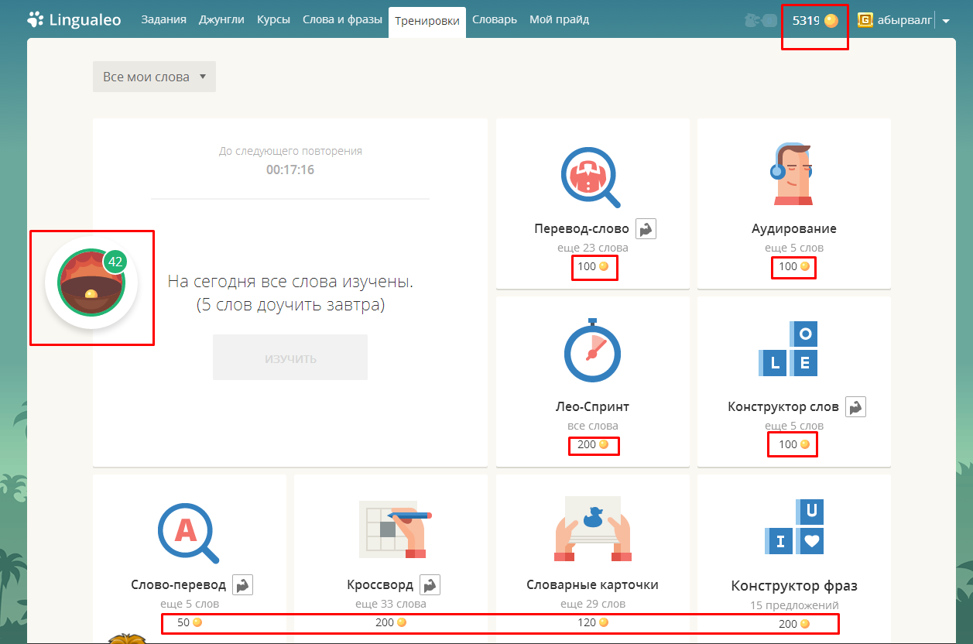Open the Аудирование training title

(x=794, y=228)
